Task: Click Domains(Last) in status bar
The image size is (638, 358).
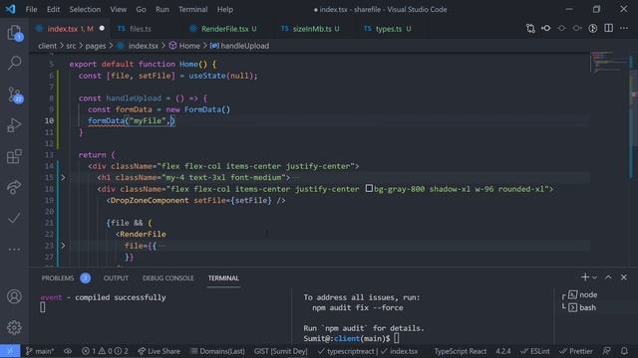Action: pos(218,351)
